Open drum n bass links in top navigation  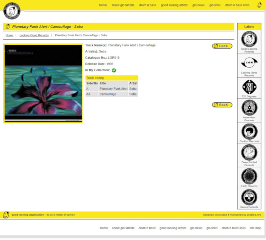point(237,5)
